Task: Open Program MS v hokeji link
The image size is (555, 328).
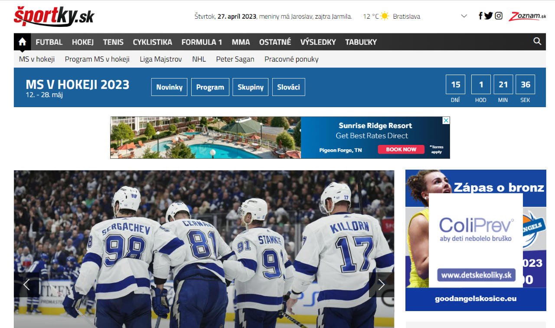Action: click(97, 59)
